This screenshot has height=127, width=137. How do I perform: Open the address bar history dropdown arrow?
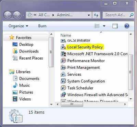(89, 15)
